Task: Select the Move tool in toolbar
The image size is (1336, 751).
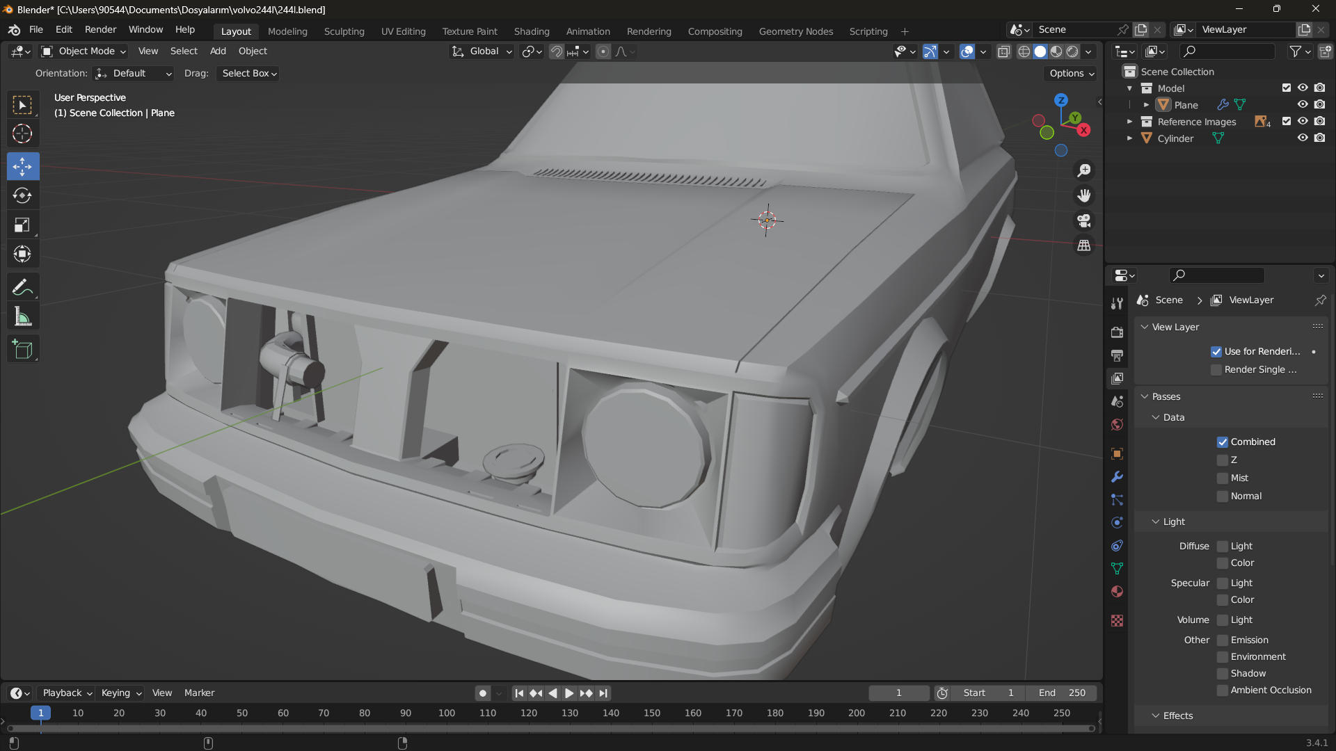Action: (22, 167)
